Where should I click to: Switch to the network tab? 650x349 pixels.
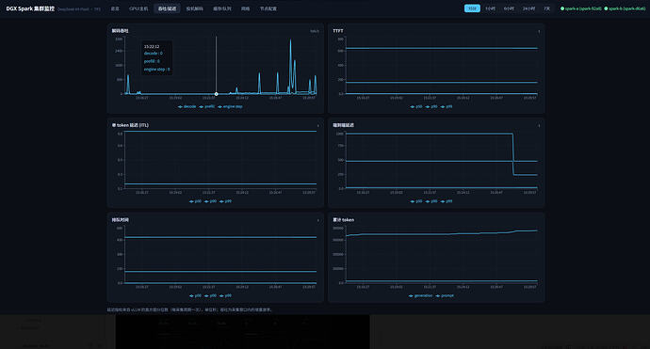(246, 8)
